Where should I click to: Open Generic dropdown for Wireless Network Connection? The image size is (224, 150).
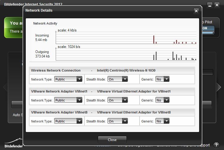(162, 79)
